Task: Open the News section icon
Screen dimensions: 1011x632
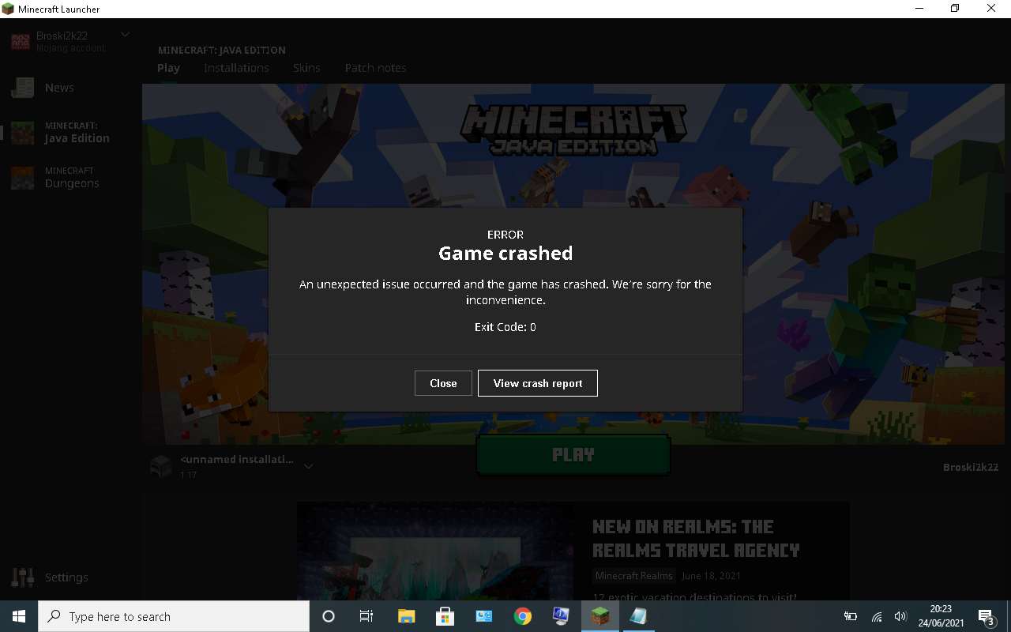Action: 22,88
